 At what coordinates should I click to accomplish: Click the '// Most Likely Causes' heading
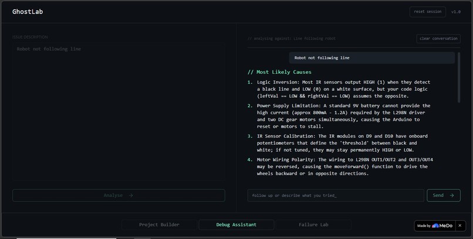(x=279, y=72)
